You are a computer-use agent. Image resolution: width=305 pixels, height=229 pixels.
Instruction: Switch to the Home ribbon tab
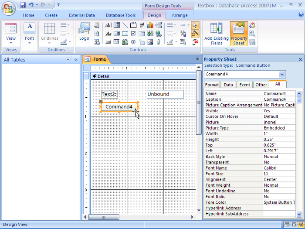pos(29,15)
